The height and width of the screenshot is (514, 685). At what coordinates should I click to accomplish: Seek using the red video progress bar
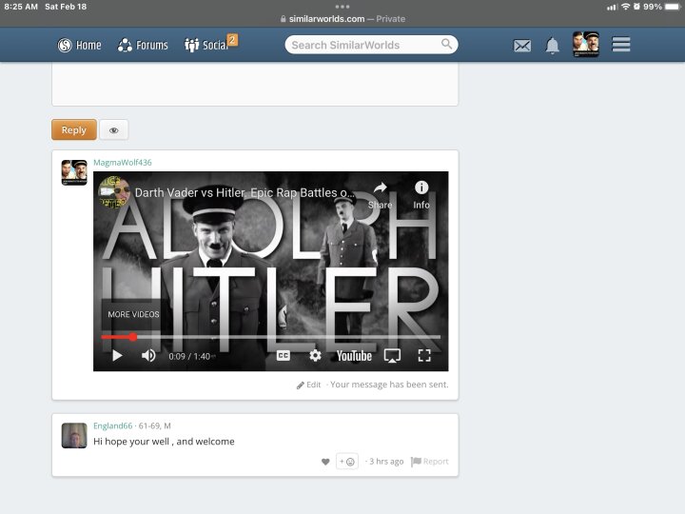270,337
